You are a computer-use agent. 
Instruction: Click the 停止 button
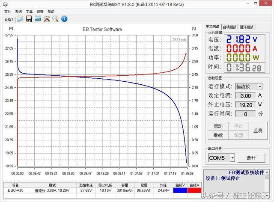click(x=238, y=126)
